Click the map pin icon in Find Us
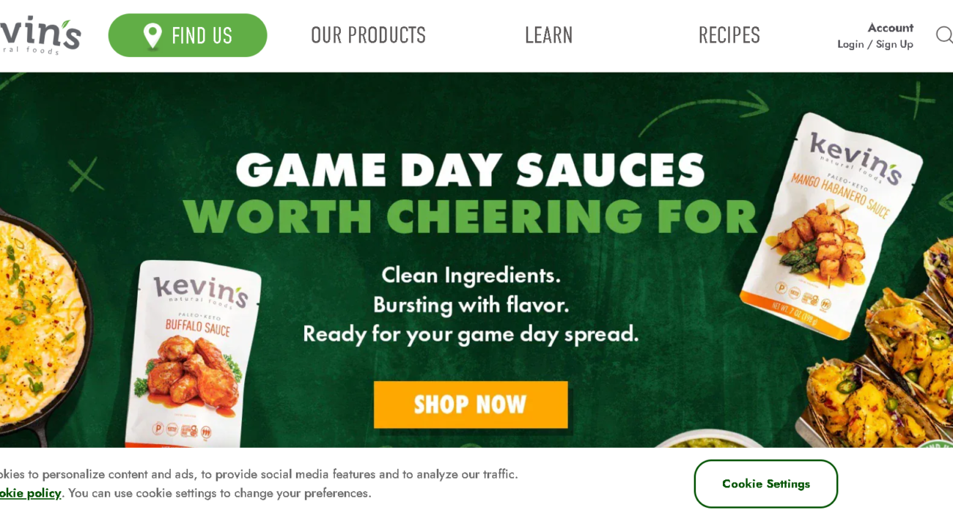The width and height of the screenshot is (953, 513). [x=152, y=35]
